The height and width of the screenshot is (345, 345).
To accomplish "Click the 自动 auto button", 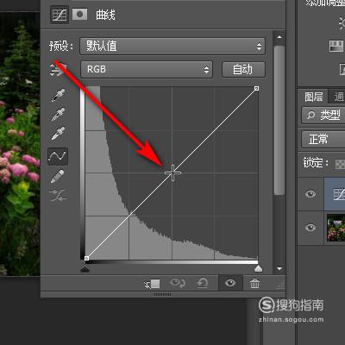I will click(x=243, y=69).
